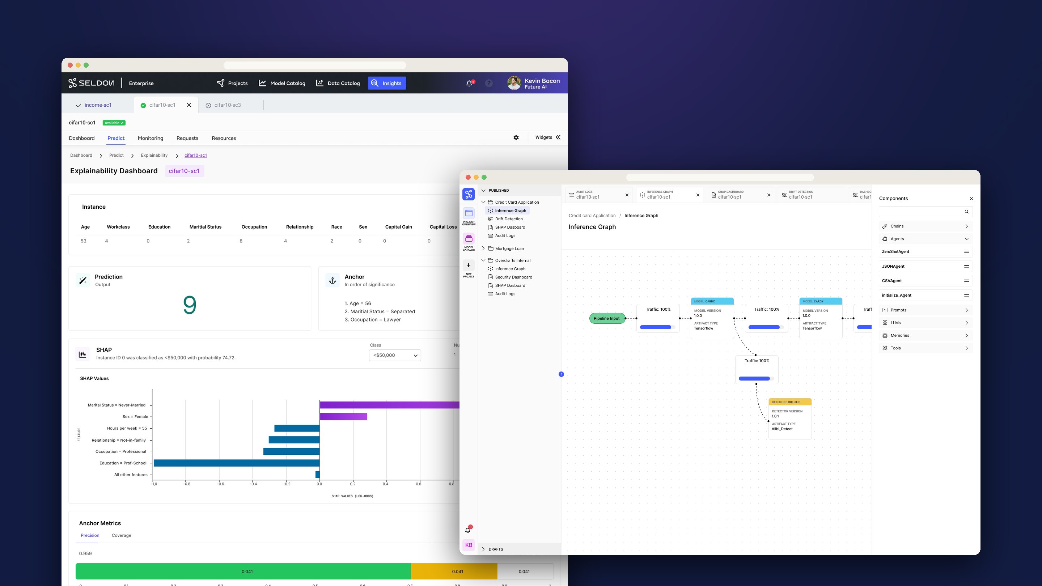Screen dimensions: 1042x586
Task: Expand the Mortgage Loan folder
Action: [483, 248]
